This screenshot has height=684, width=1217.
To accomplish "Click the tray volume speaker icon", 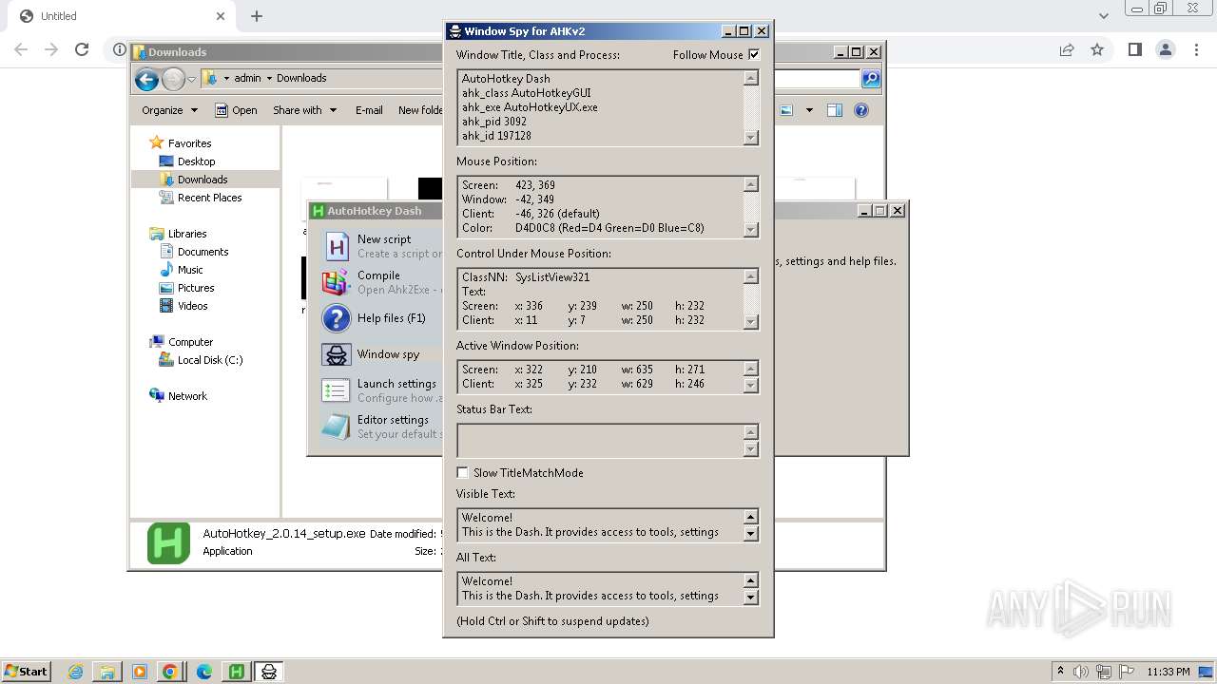I will pyautogui.click(x=1081, y=672).
